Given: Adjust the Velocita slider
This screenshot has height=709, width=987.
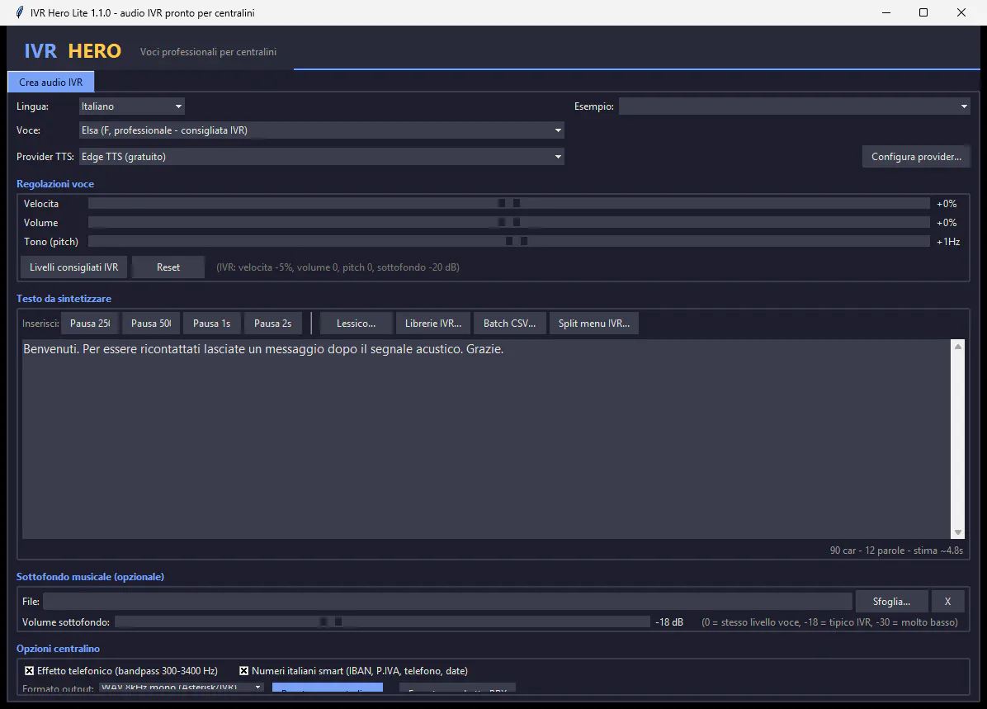Looking at the screenshot, I should click(x=508, y=203).
